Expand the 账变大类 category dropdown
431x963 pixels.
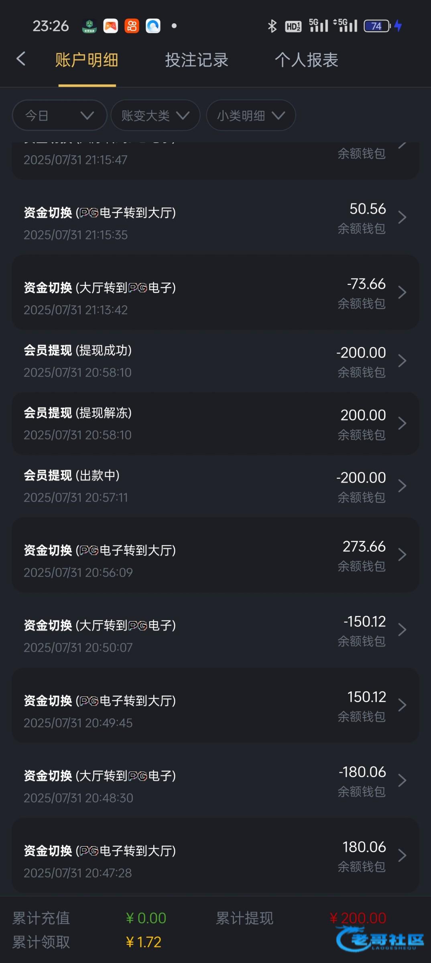click(155, 116)
